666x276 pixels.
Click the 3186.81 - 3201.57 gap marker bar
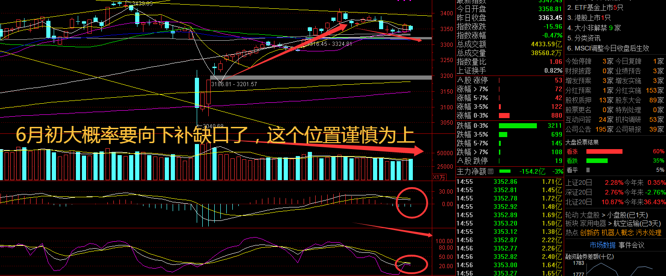point(321,77)
